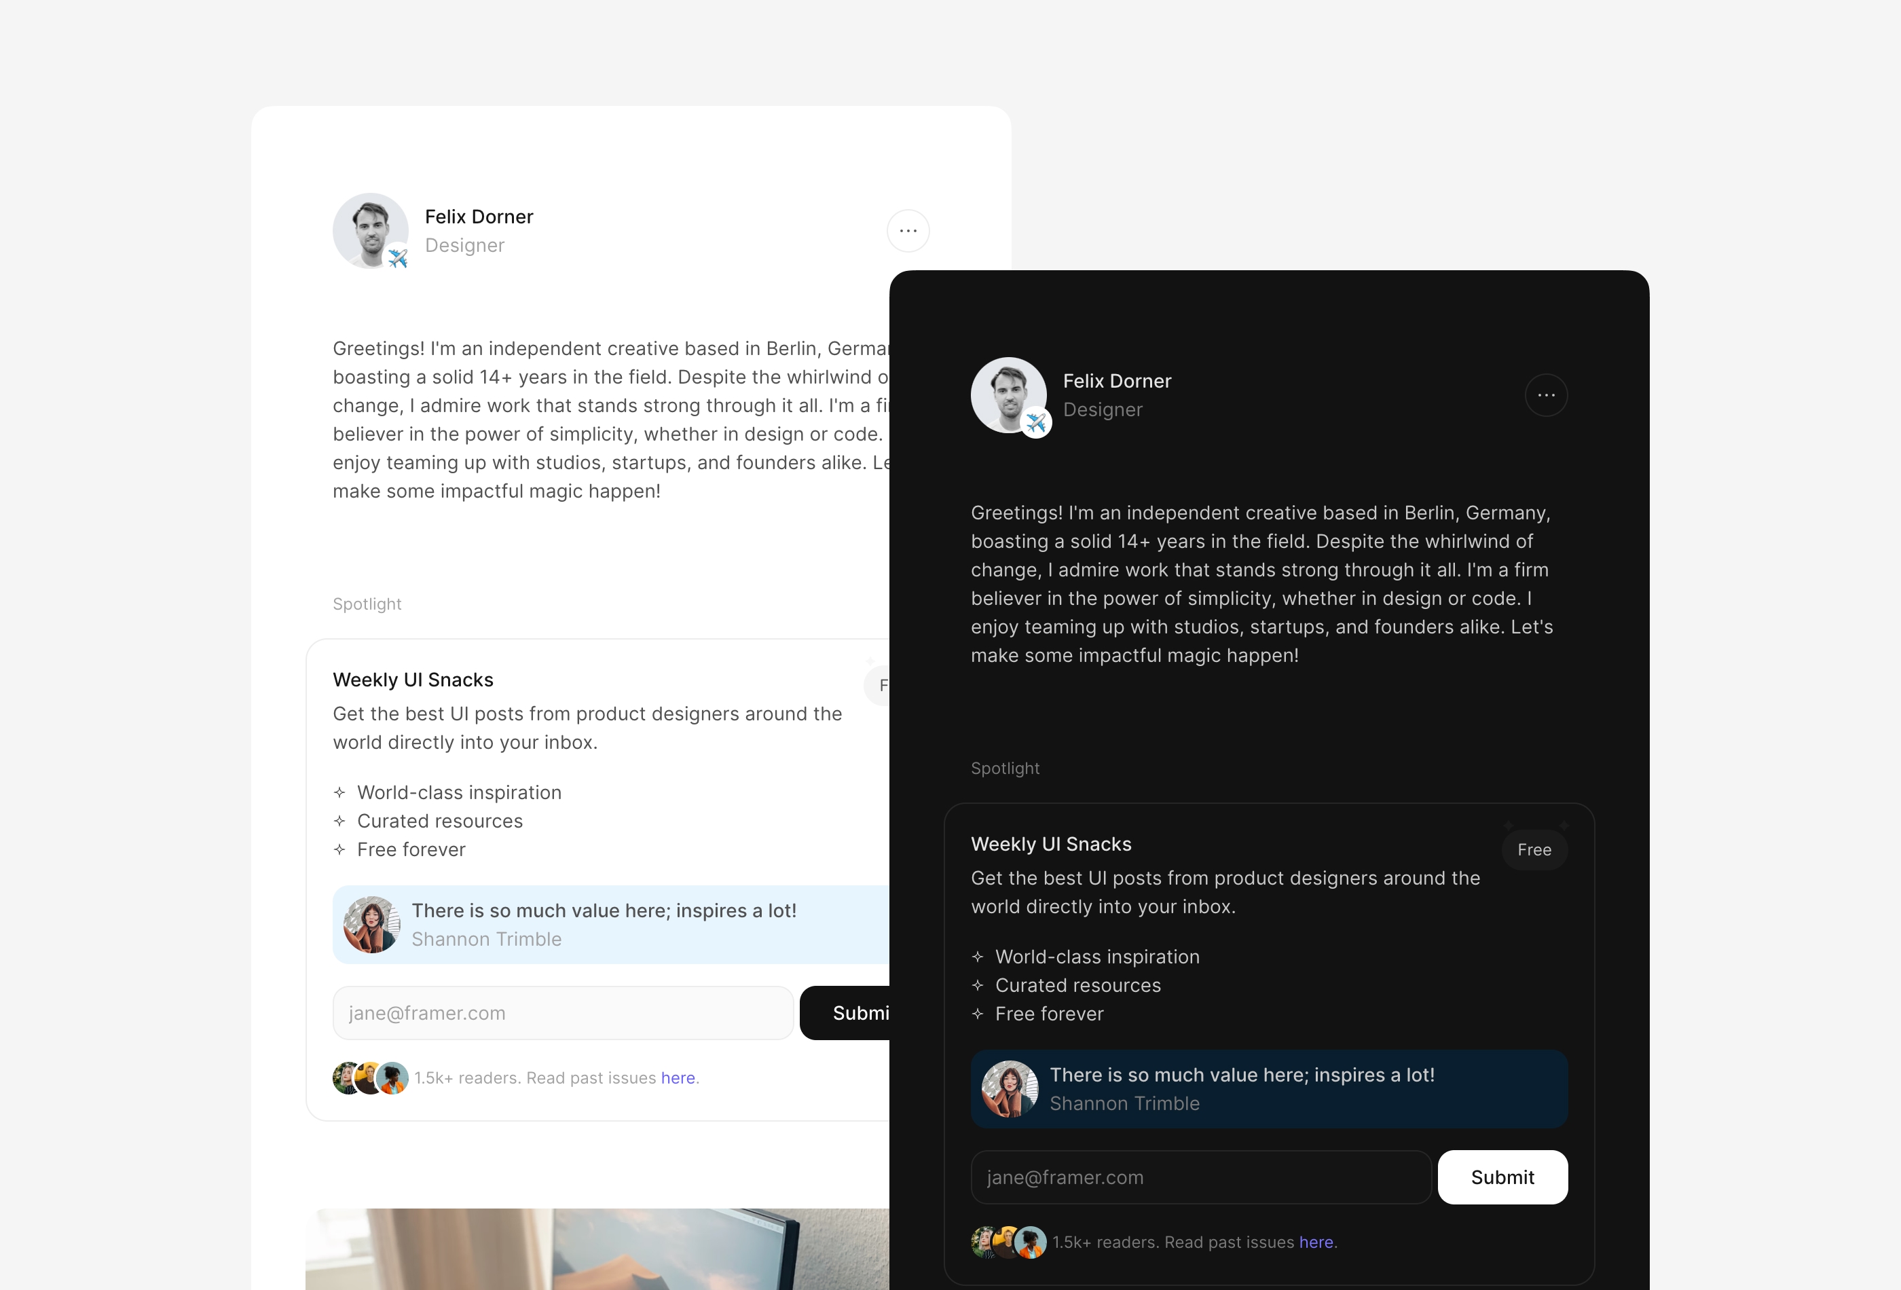Viewport: 1901px width, 1290px height.
Task: Click the three-dot menu on dark card
Action: tap(1547, 394)
